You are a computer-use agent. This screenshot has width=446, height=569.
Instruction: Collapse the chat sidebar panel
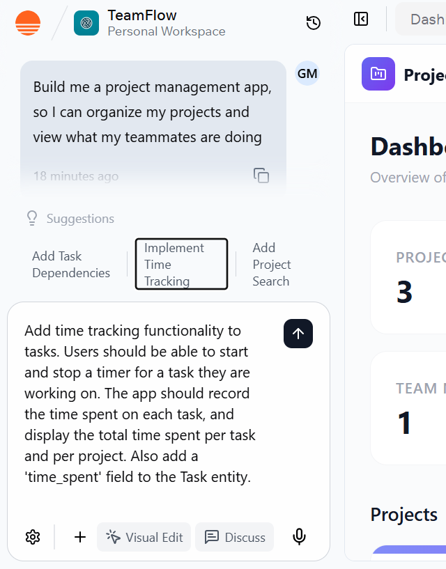click(360, 19)
